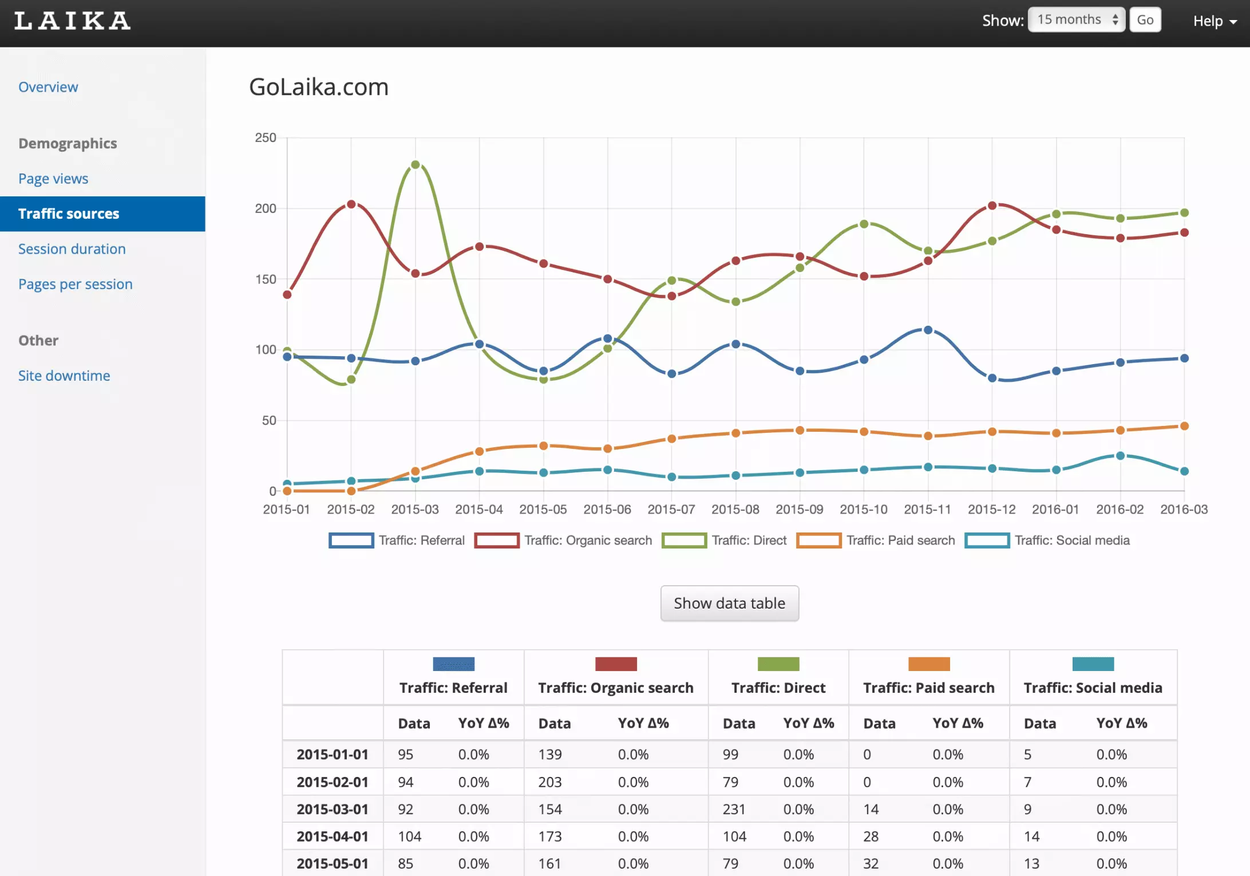
Task: Click the 2015-03-01 row label
Action: tap(333, 809)
